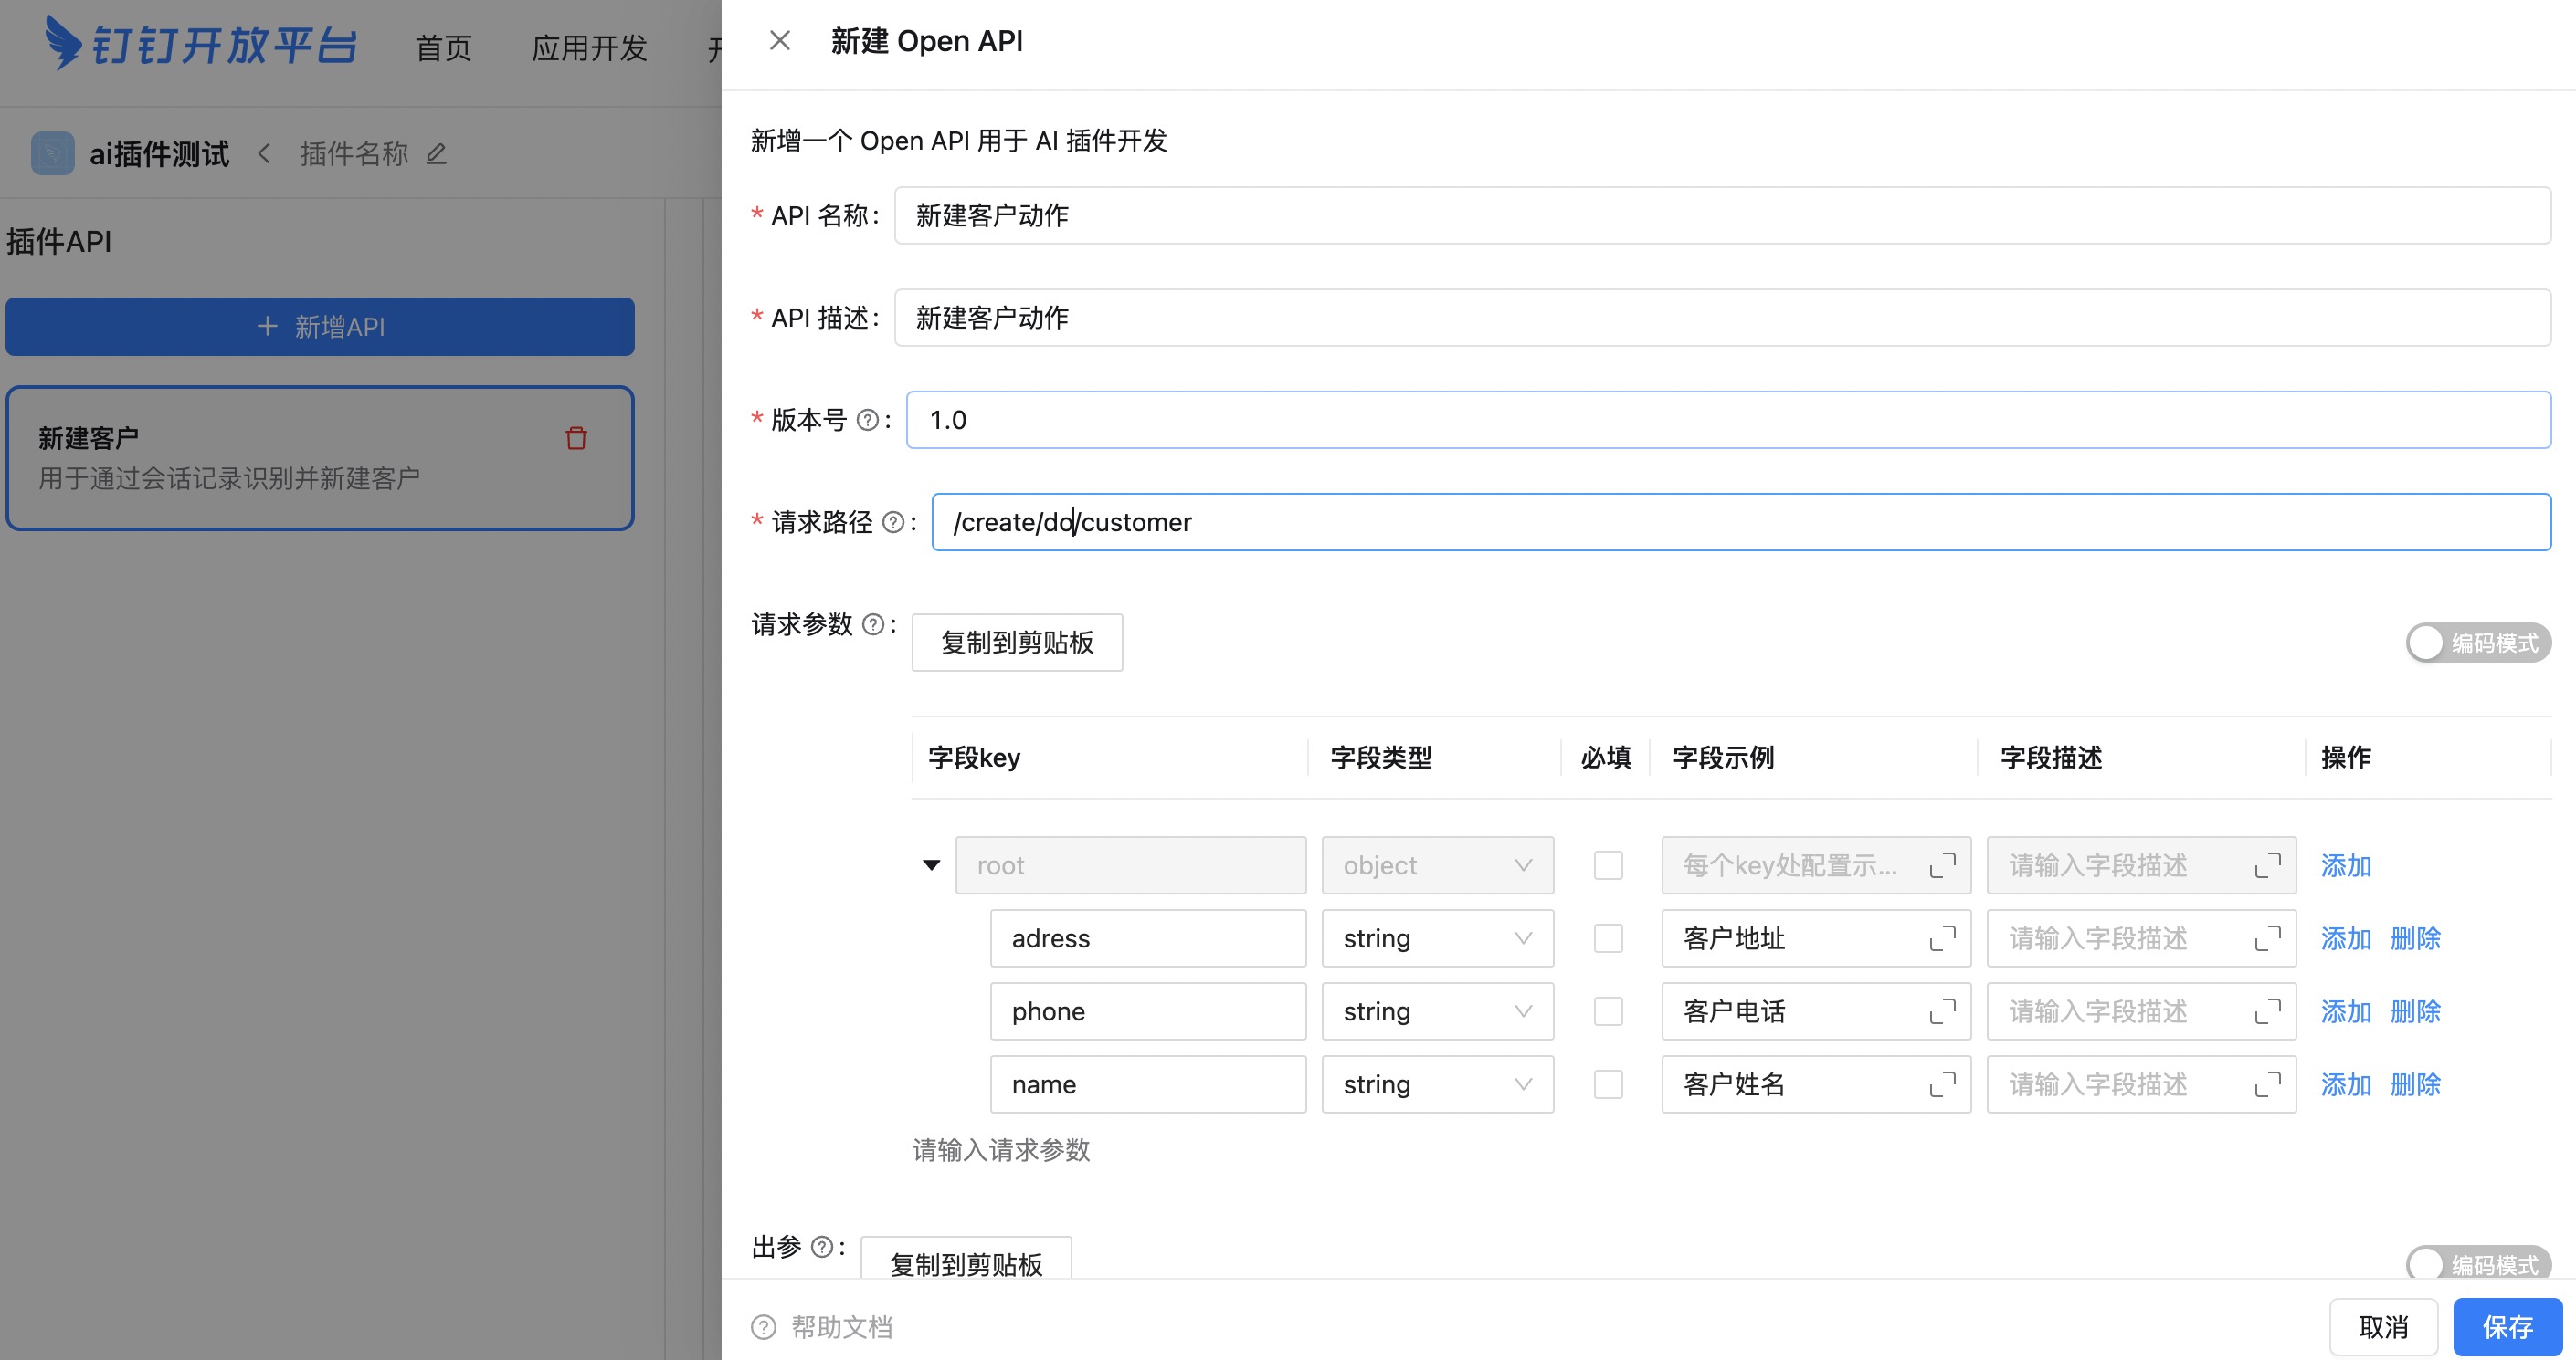Open phone row string type dropdown
Image resolution: width=2576 pixels, height=1360 pixels.
pos(1437,1011)
